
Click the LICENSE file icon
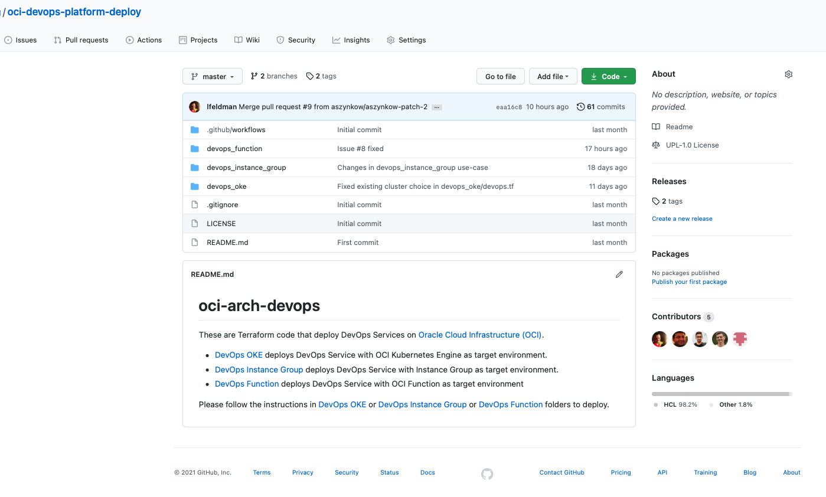[195, 224]
